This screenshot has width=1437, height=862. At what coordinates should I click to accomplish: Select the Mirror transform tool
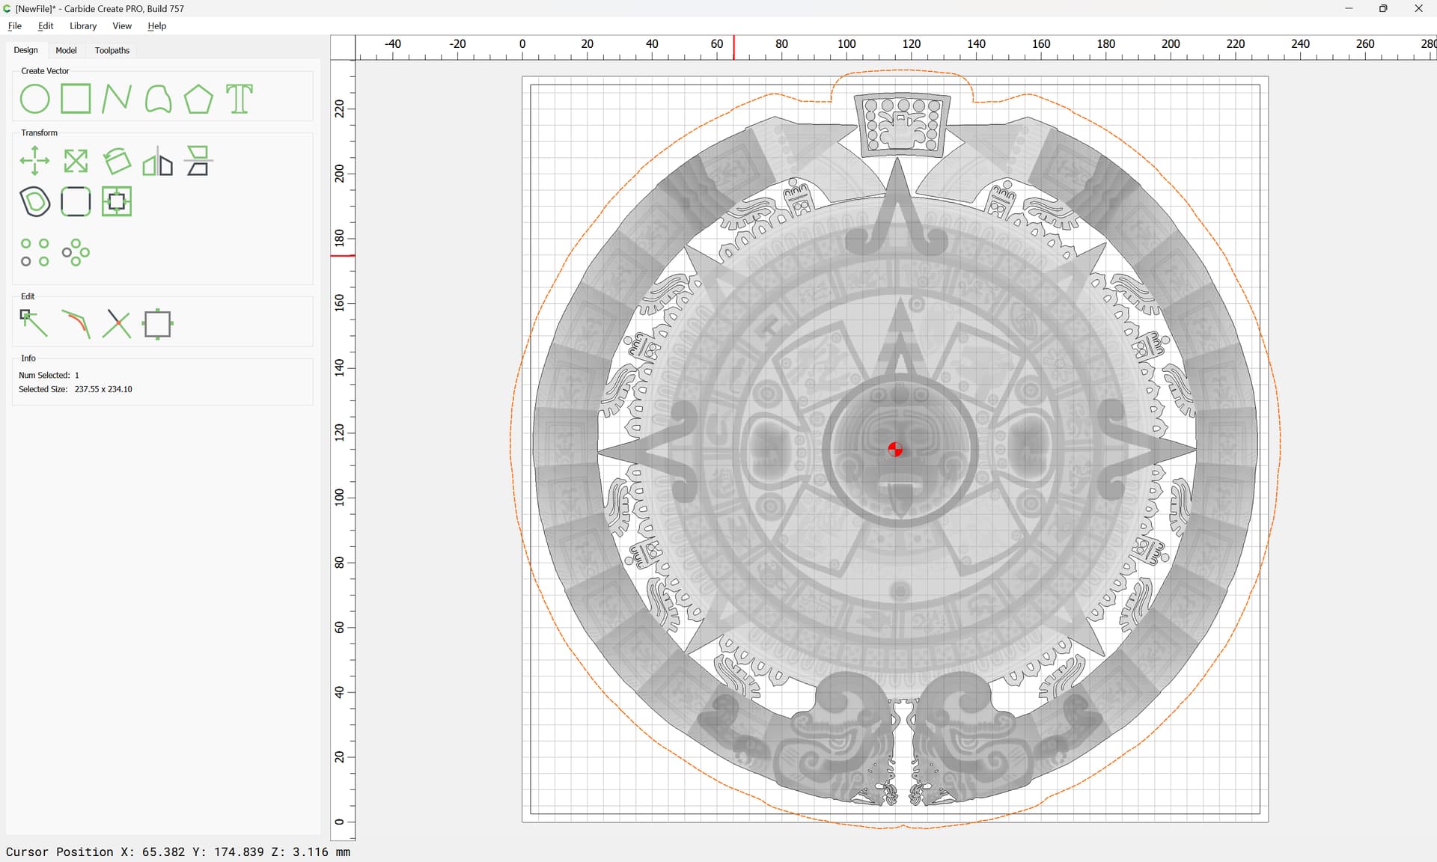point(158,161)
